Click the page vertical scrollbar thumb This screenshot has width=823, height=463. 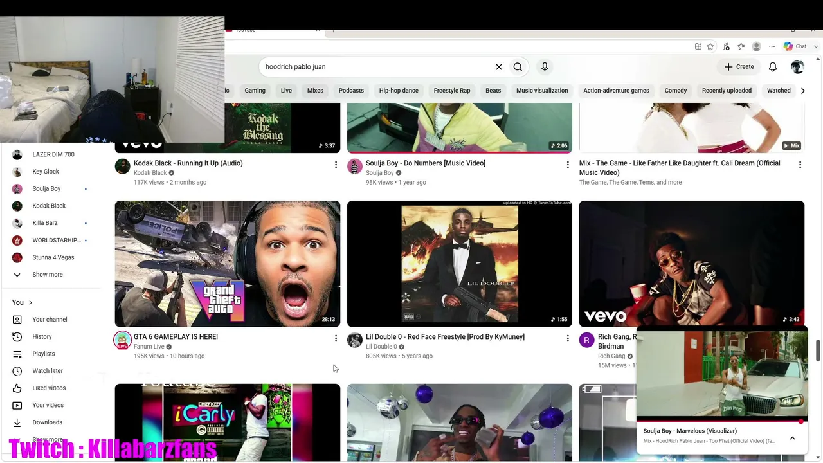point(818,351)
